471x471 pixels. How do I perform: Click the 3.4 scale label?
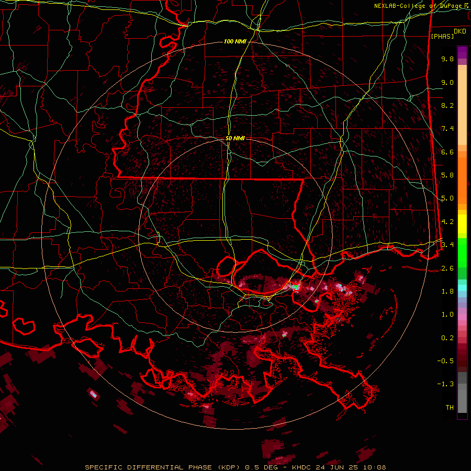coord(447,245)
